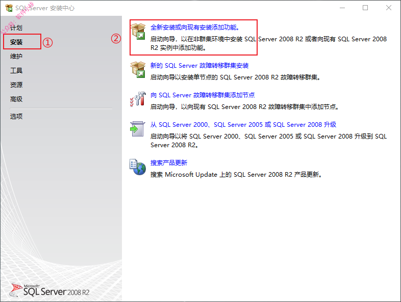Select 计划 in the left sidebar
401x302 pixels.
click(x=16, y=28)
